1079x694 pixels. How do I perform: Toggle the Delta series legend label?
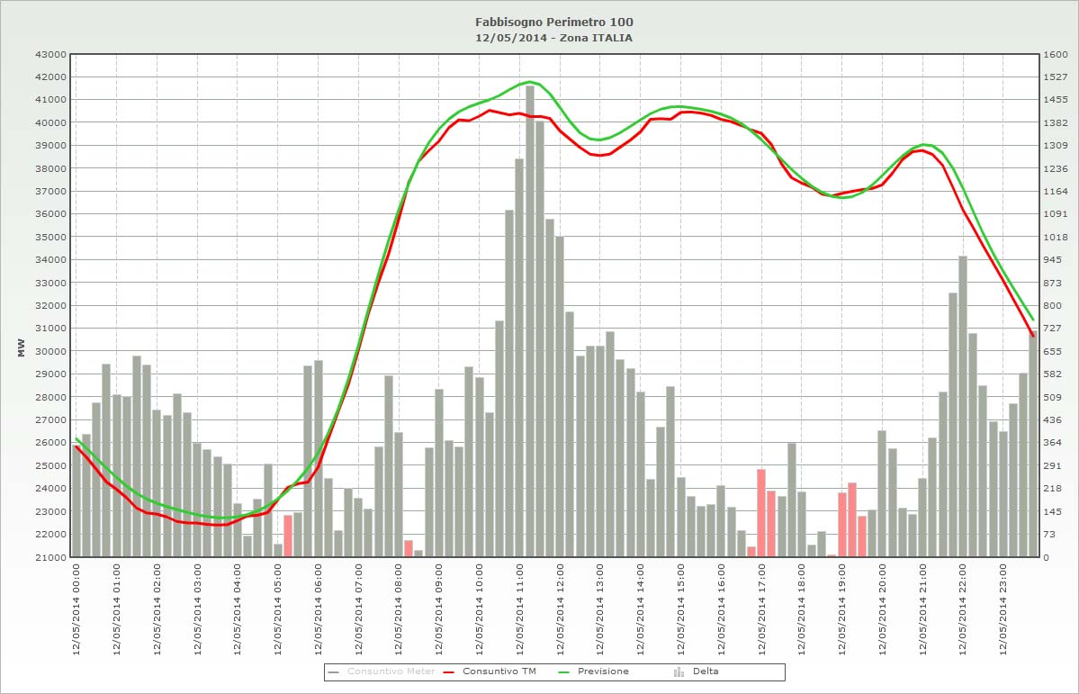(x=706, y=671)
